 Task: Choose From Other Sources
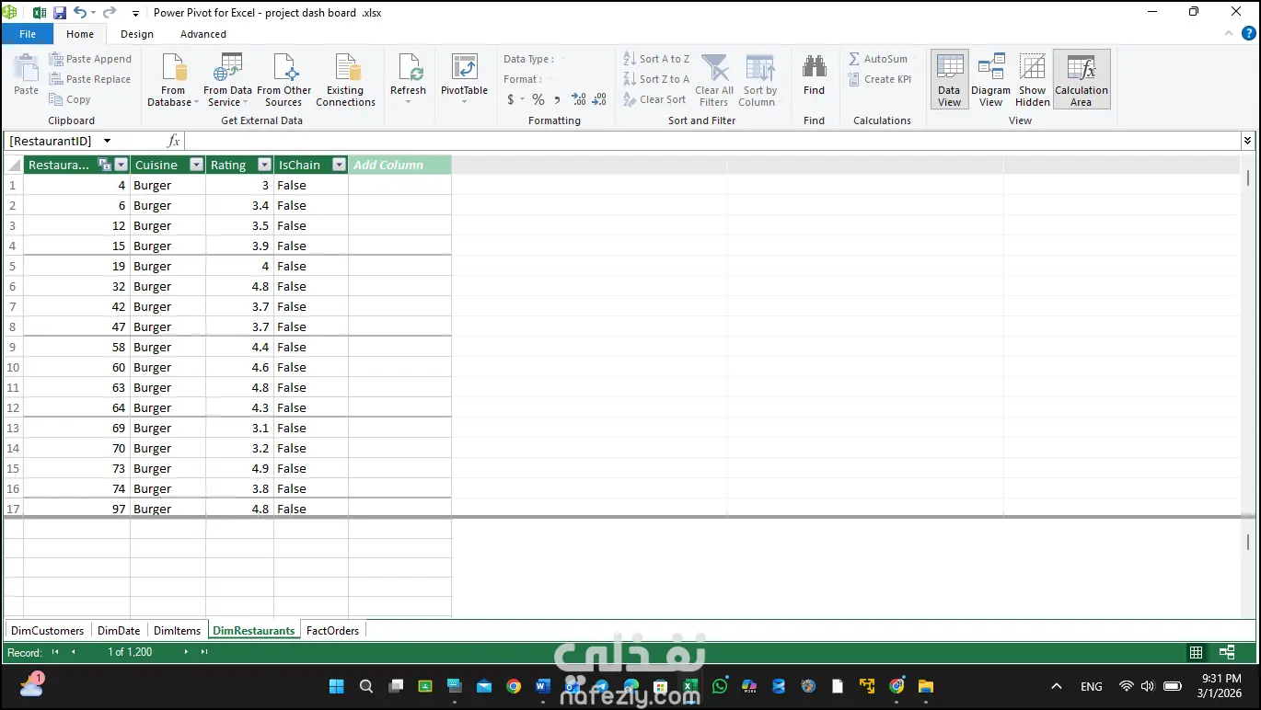coord(283,80)
